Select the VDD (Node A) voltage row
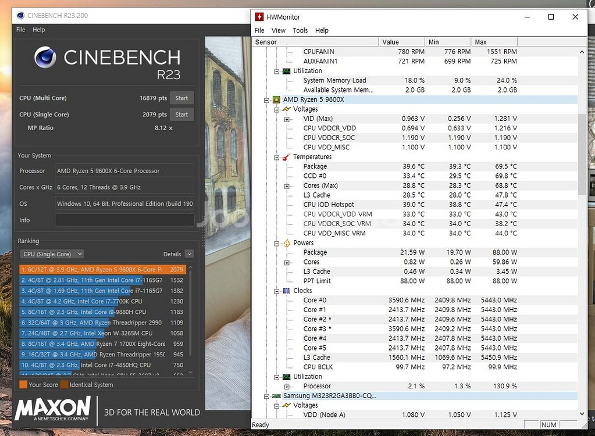 click(415, 414)
